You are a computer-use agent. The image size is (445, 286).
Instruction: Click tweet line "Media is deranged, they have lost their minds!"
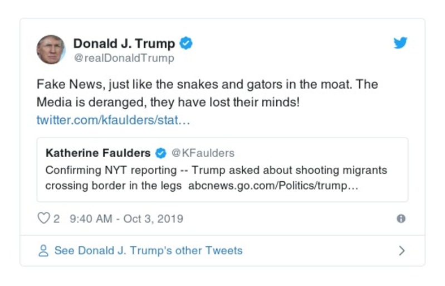tap(168, 103)
